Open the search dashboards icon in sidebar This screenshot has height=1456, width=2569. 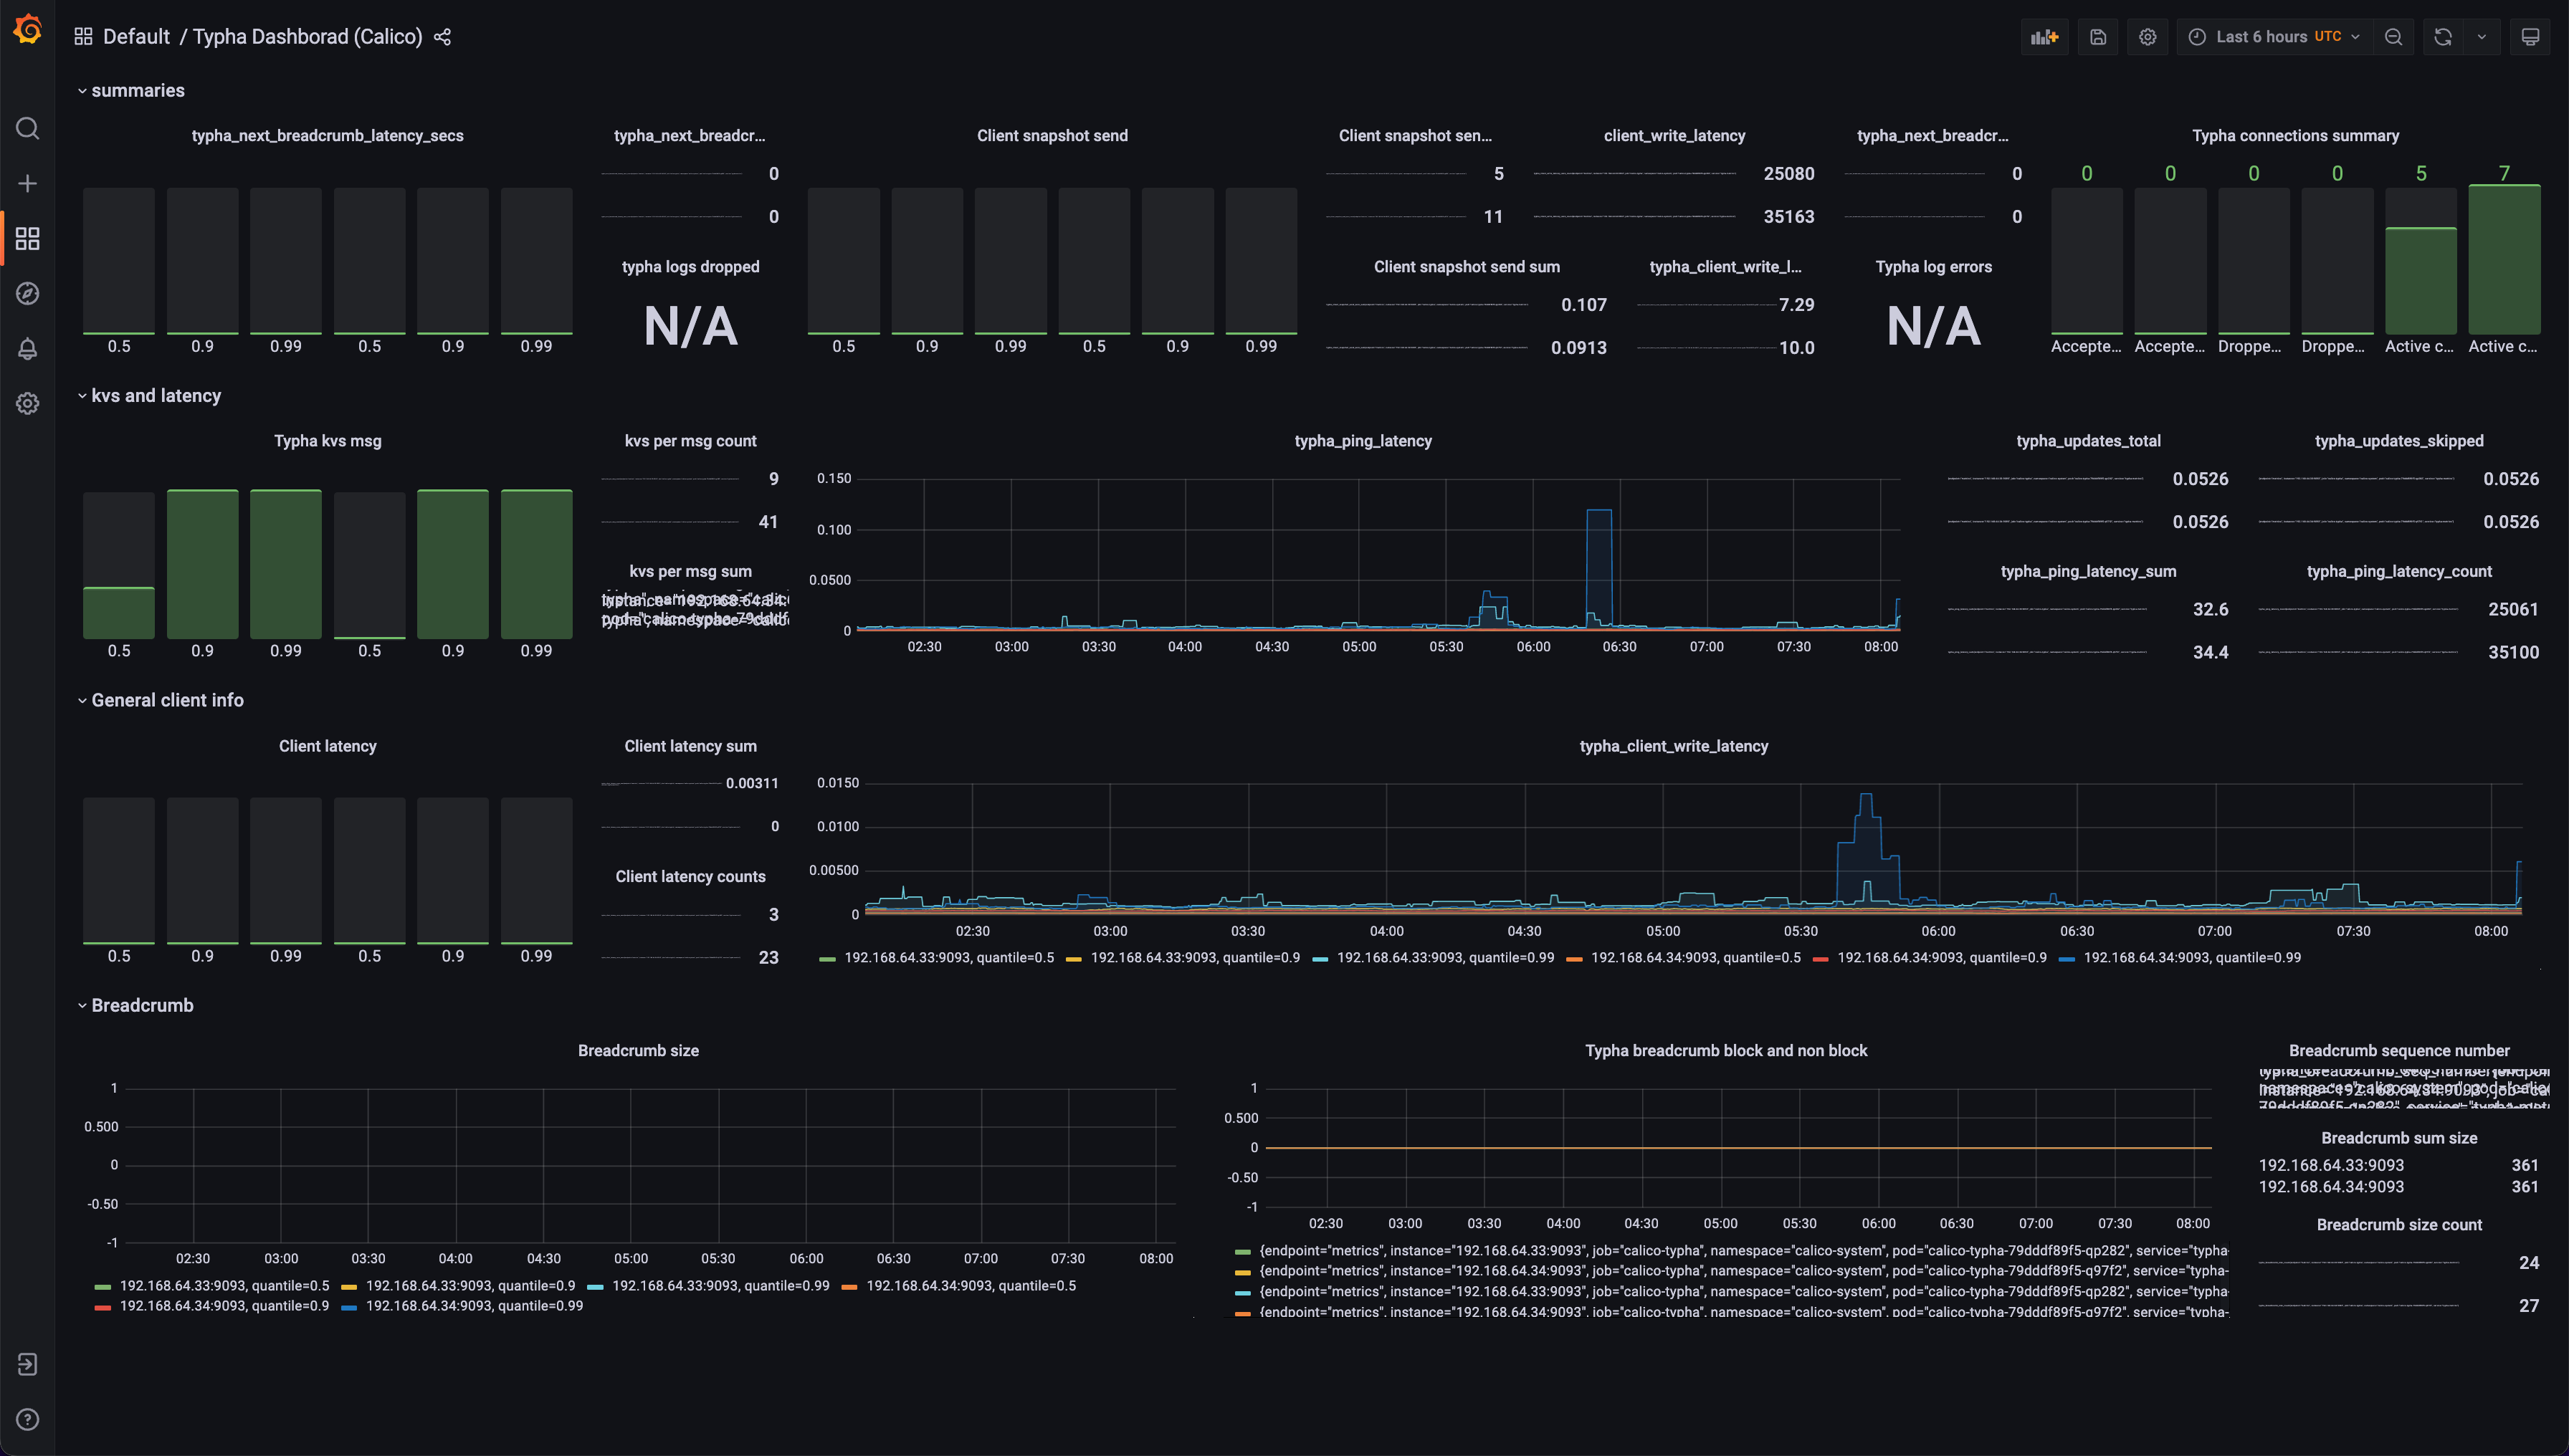coord(28,129)
